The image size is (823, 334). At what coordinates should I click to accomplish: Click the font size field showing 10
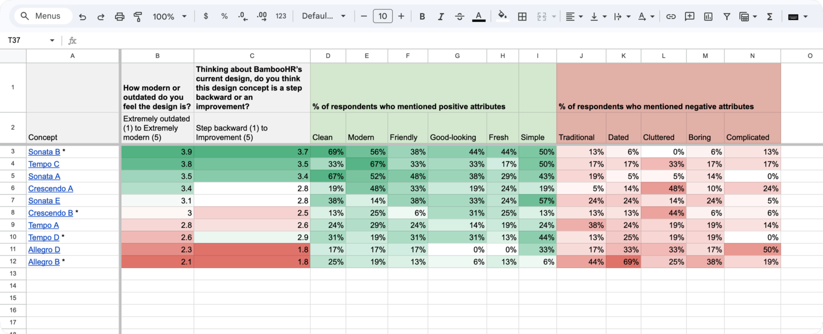point(383,16)
